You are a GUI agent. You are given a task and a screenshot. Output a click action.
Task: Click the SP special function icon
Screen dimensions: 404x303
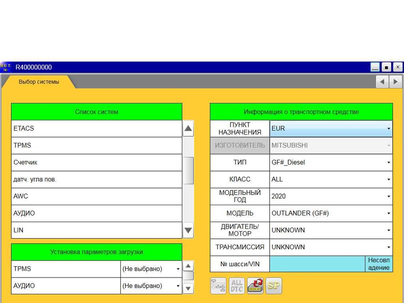[x=274, y=286]
